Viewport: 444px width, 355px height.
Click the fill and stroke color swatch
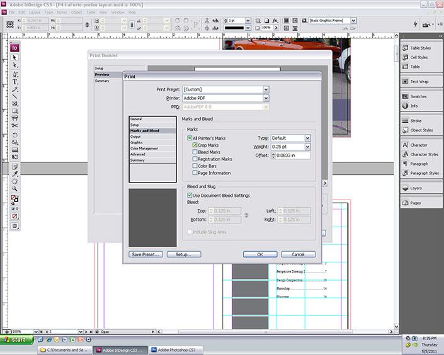click(x=14, y=199)
